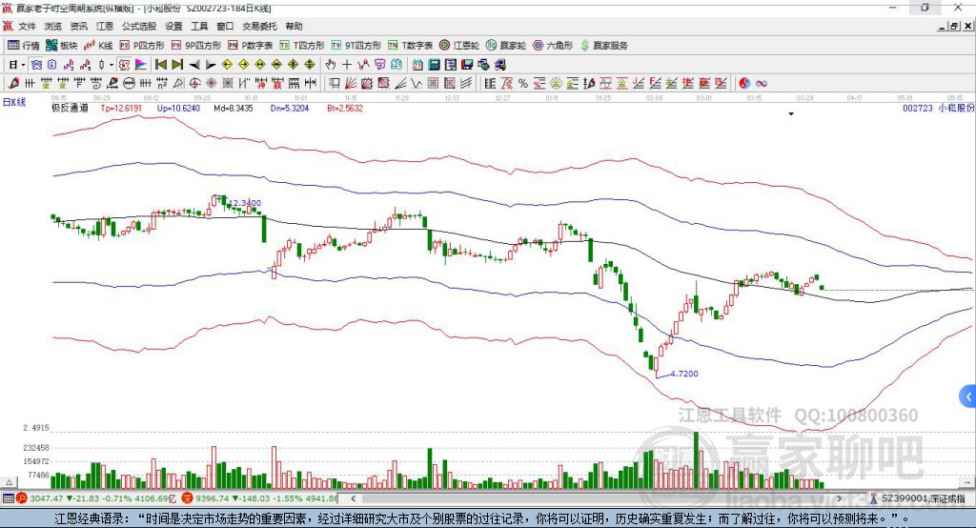Viewport: 976px width, 528px height.
Task: Select the percent % line tool
Action: pyautogui.click(x=523, y=83)
